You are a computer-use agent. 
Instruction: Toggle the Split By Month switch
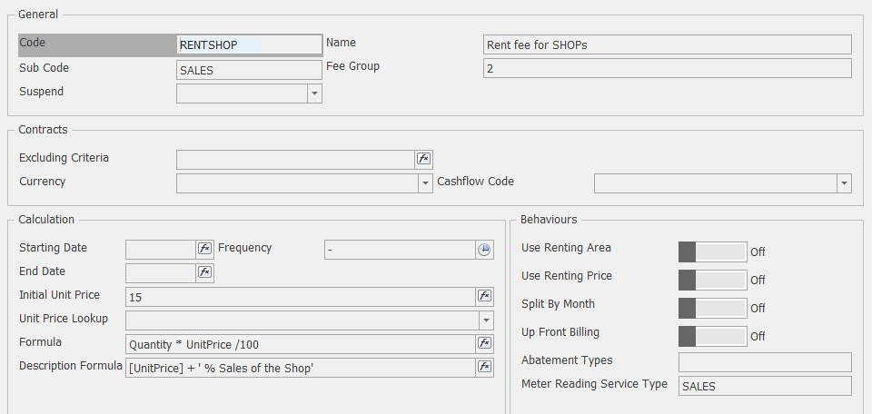click(712, 308)
